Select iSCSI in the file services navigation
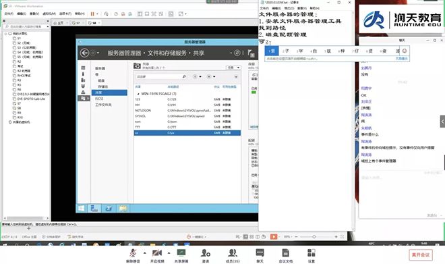 coord(99,99)
